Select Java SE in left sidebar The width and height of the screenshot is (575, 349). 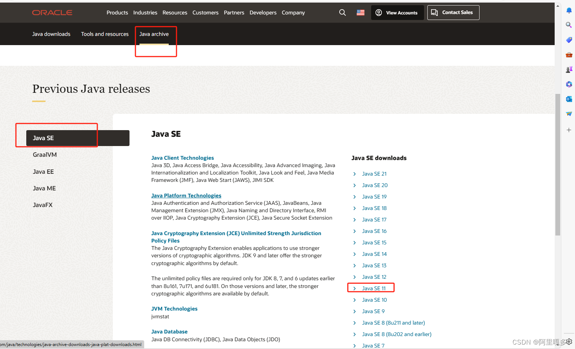tap(78, 138)
